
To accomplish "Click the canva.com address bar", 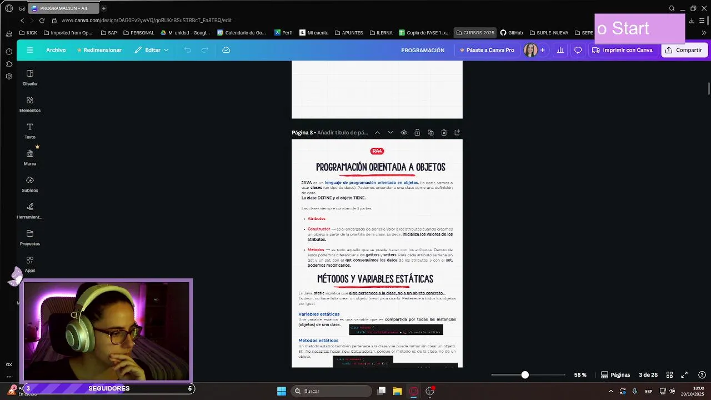I will tap(147, 21).
